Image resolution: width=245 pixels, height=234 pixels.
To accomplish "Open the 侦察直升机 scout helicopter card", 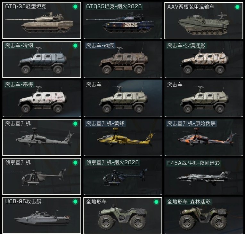I will click(42, 176).
